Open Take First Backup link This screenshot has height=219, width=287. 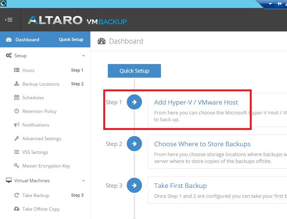tap(180, 186)
